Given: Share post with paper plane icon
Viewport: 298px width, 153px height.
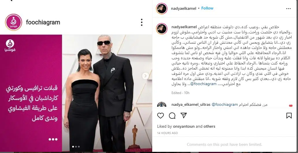Looking at the screenshot, I should click(184, 115).
